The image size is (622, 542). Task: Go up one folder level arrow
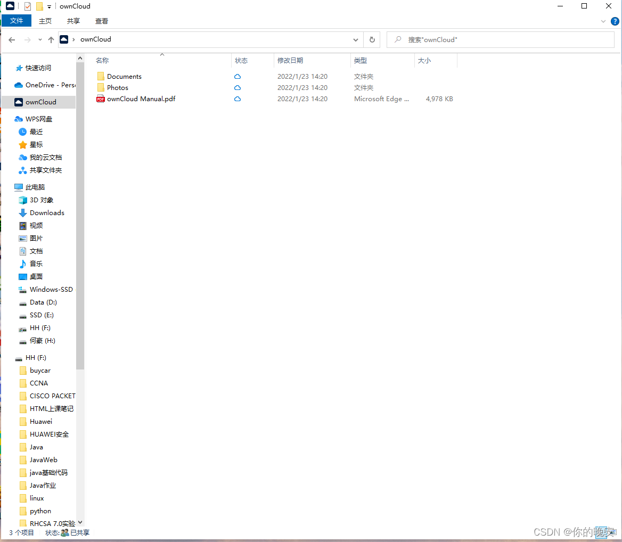(x=51, y=39)
